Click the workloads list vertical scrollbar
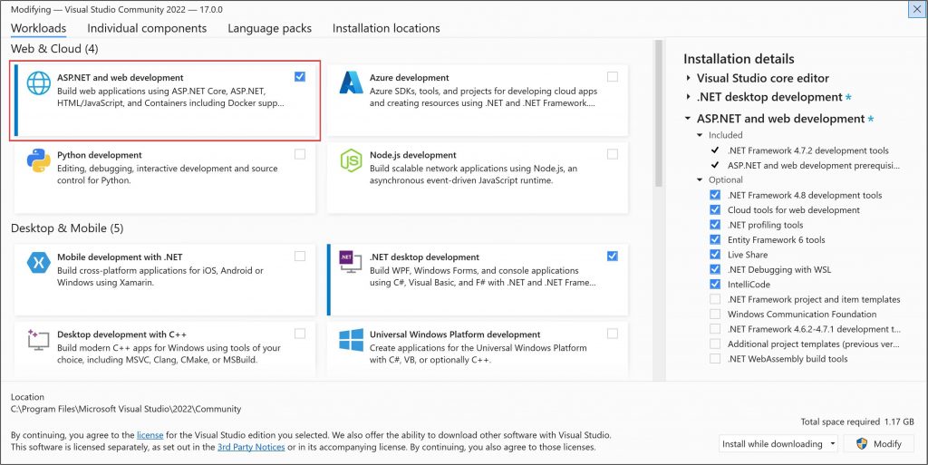Screen dimensions: 928x465 click(658, 113)
